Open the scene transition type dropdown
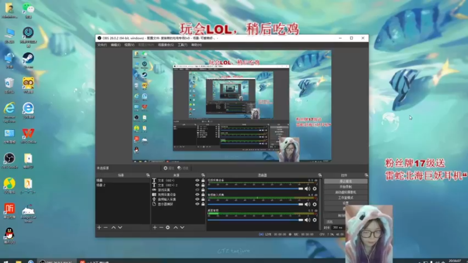The image size is (468, 263). click(335, 222)
